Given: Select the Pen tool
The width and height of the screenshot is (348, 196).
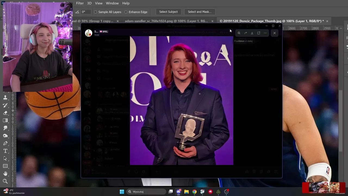Looking at the screenshot, I should [x=5, y=143].
